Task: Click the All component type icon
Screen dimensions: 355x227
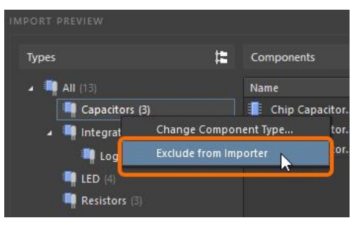Action: (50, 87)
